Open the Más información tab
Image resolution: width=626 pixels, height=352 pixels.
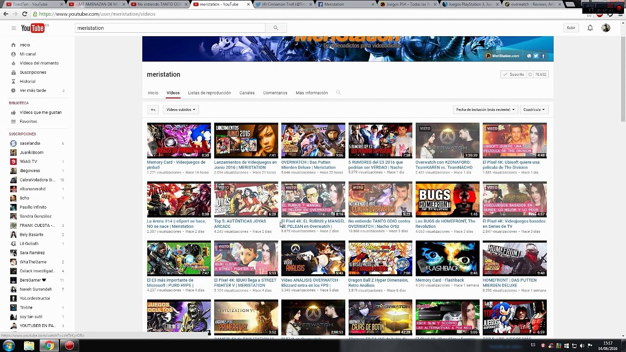312,93
